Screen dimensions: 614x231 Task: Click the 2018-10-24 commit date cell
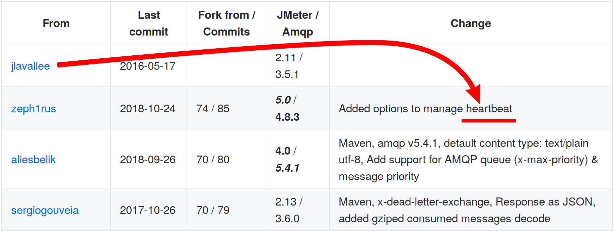point(148,109)
